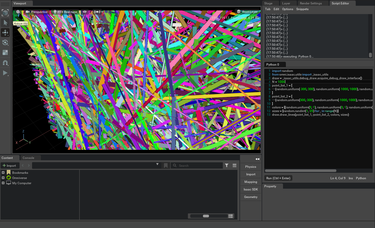Click the hamburger grip above the toolbar
The height and width of the screenshot is (228, 375).
tap(5, 4)
